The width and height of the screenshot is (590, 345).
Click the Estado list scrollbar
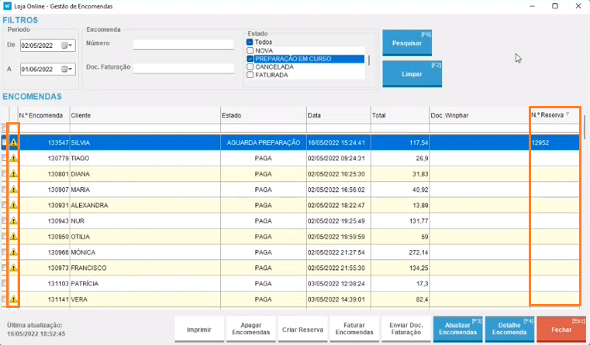click(368, 60)
